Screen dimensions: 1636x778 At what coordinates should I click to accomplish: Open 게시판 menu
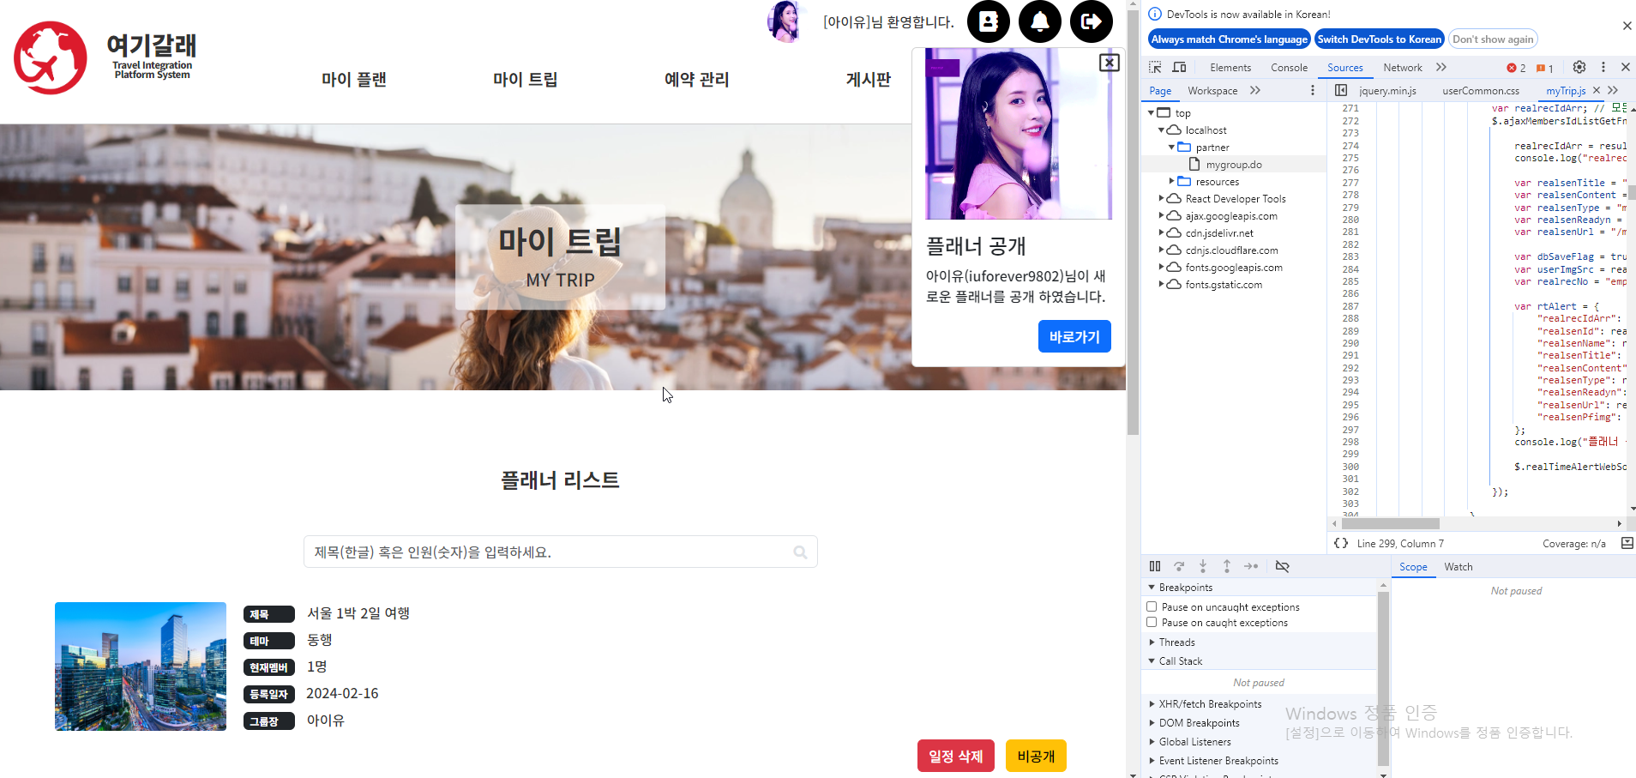pyautogui.click(x=869, y=80)
